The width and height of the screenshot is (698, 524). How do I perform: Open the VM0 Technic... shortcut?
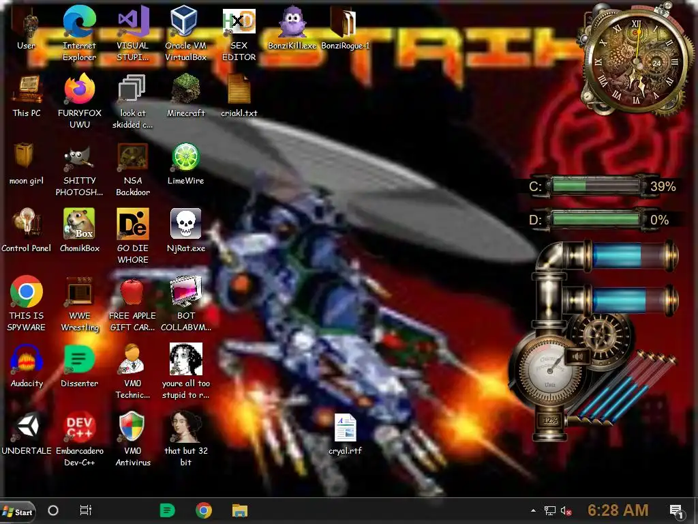point(133,372)
